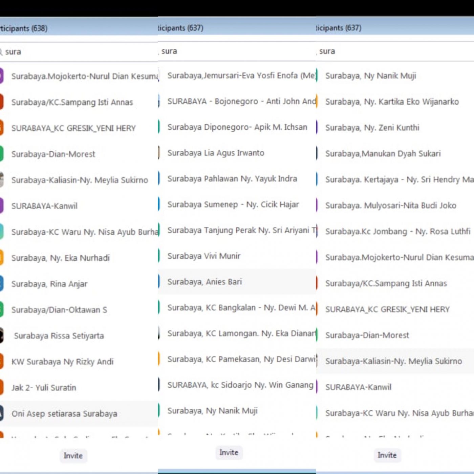The height and width of the screenshot is (474, 474).
Task: Focus the 'sura' search box under Participants (638)
Action: point(78,52)
